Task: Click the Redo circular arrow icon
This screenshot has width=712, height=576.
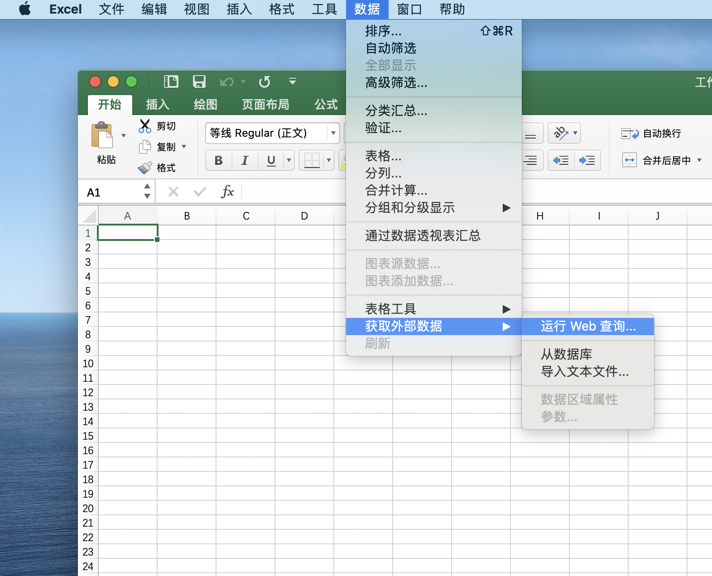Action: (265, 82)
